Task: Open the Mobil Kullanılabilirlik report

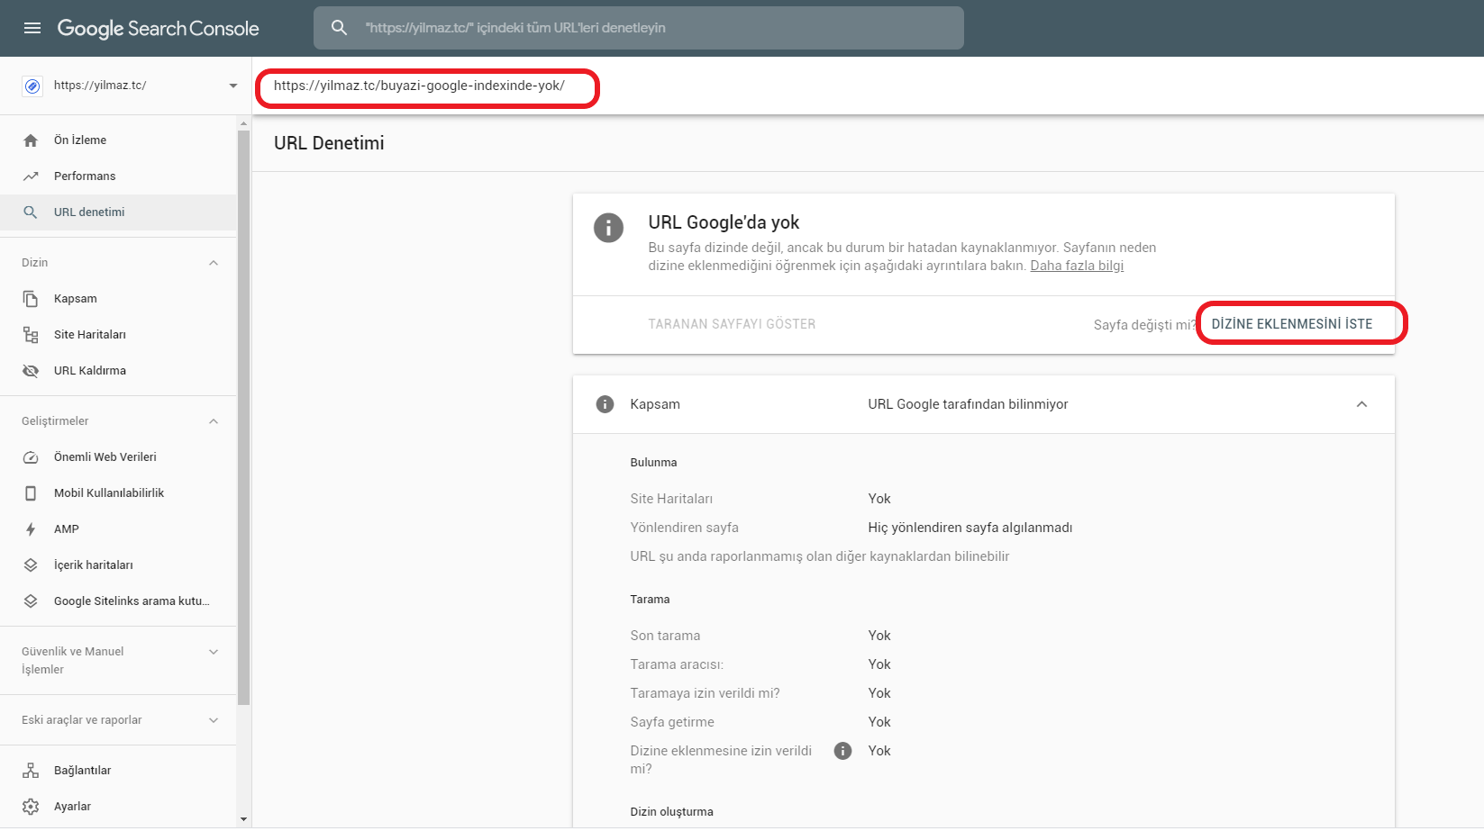Action: point(109,493)
